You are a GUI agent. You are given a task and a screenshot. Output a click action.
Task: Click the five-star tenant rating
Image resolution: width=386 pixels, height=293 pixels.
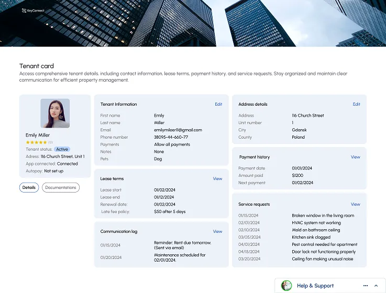[36, 142]
